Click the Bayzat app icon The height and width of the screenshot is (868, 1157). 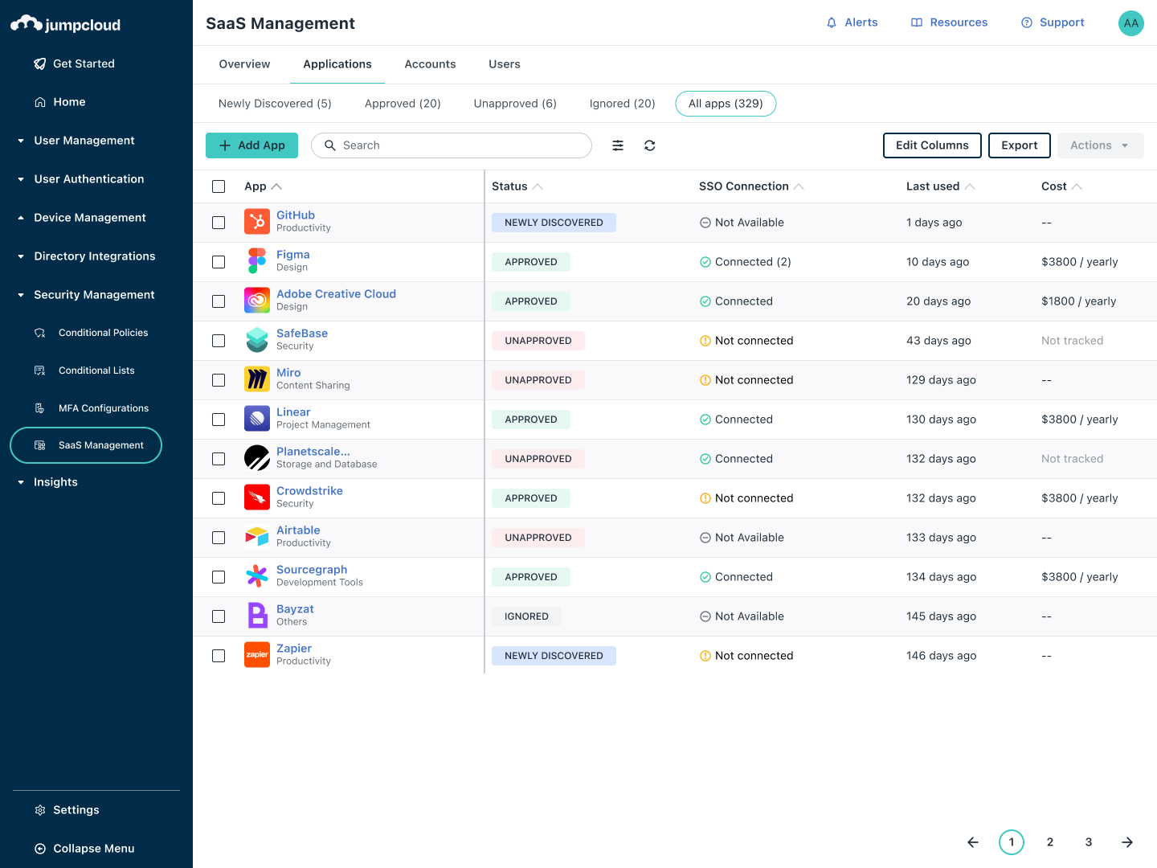[x=257, y=616]
